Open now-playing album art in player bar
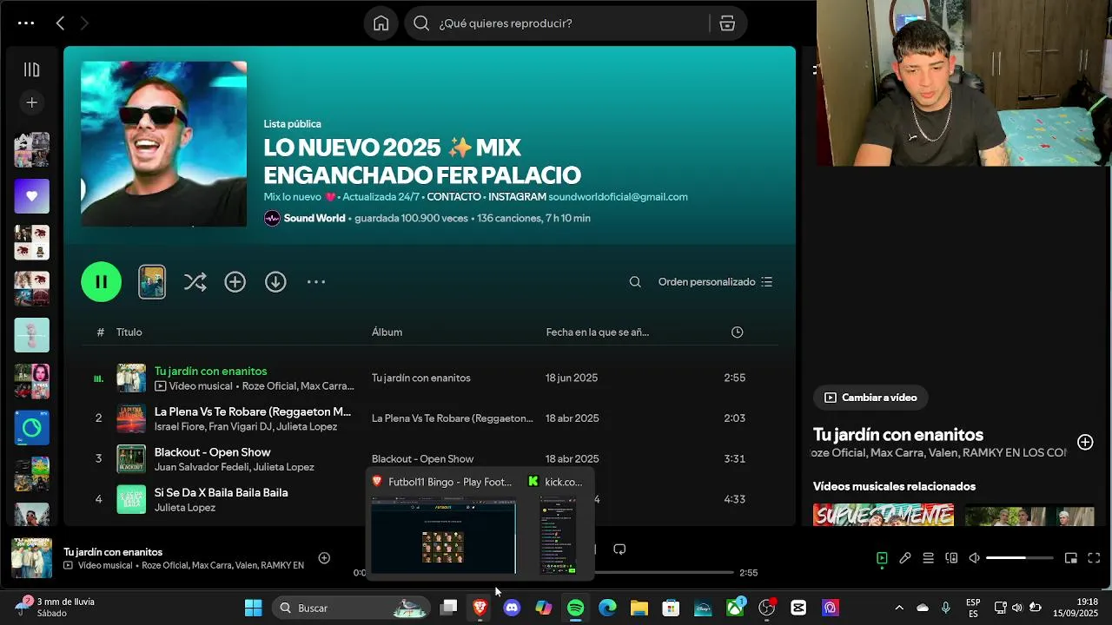The height and width of the screenshot is (625, 1112). 31,558
